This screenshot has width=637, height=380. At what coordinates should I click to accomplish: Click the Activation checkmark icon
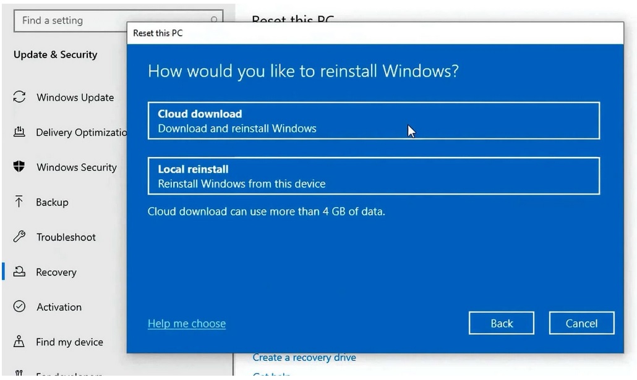19,306
